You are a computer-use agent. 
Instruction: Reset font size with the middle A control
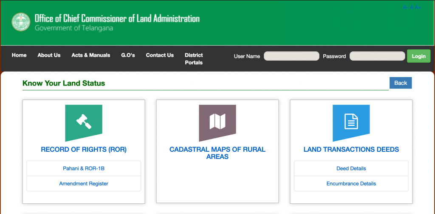412,8
